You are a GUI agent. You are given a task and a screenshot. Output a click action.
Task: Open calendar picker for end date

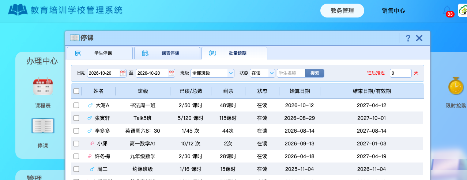click(172, 73)
